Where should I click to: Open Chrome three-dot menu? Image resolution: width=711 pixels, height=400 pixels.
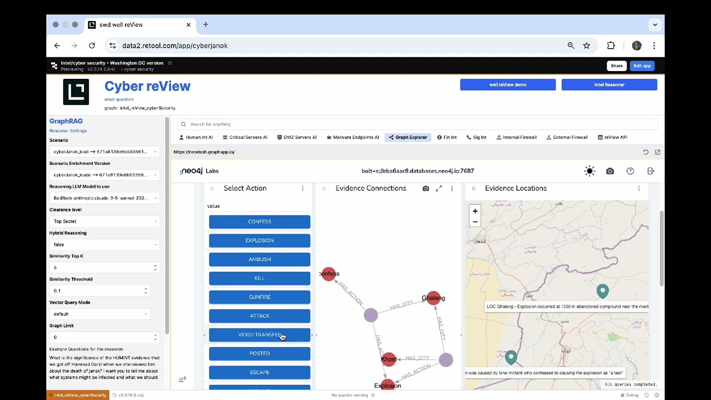(x=654, y=46)
